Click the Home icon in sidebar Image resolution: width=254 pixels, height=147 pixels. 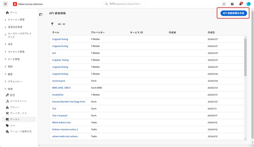(x=7, y=13)
